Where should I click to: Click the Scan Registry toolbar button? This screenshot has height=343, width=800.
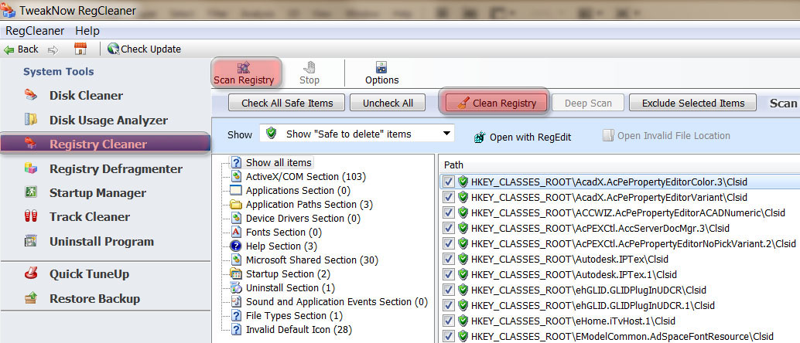[244, 73]
